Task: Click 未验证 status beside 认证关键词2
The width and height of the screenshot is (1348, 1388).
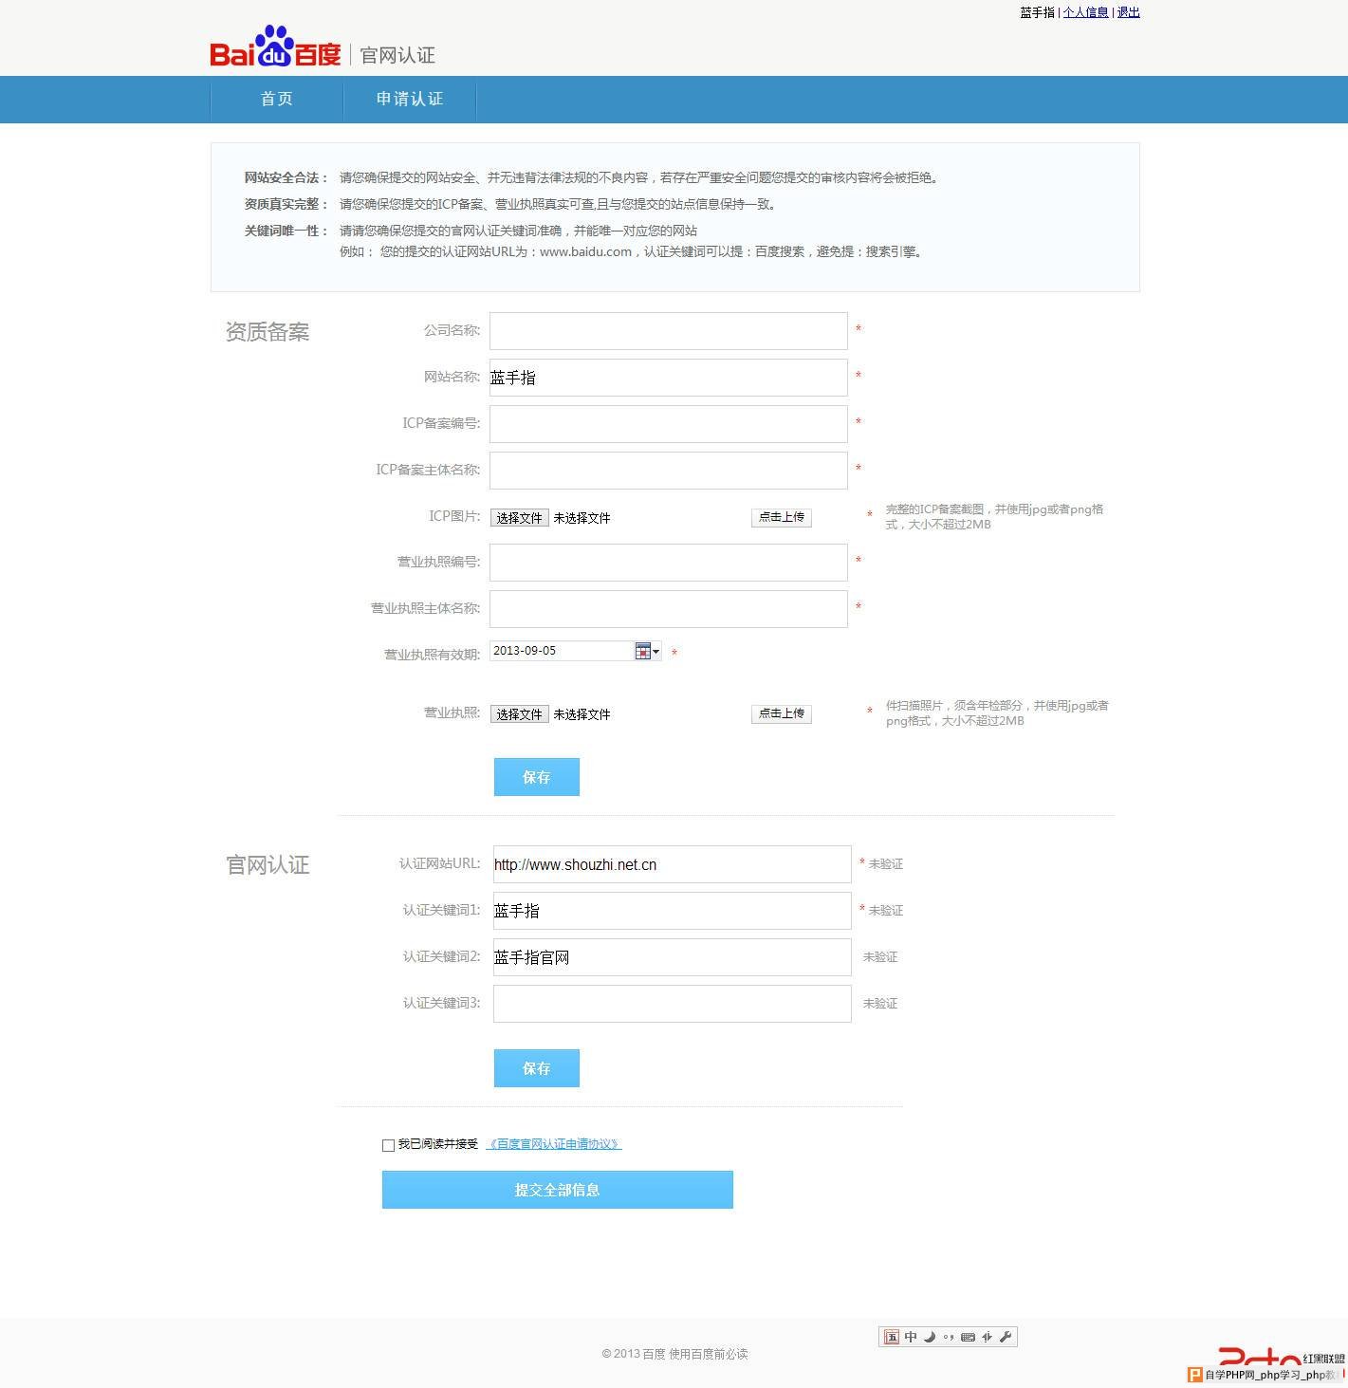Action: (880, 957)
